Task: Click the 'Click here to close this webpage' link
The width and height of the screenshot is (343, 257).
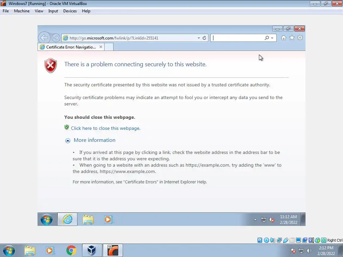Action: click(106, 128)
